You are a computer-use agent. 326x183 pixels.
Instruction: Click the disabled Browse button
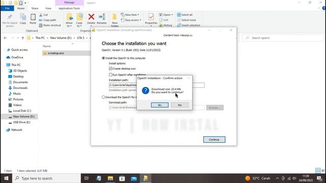tap(215, 107)
